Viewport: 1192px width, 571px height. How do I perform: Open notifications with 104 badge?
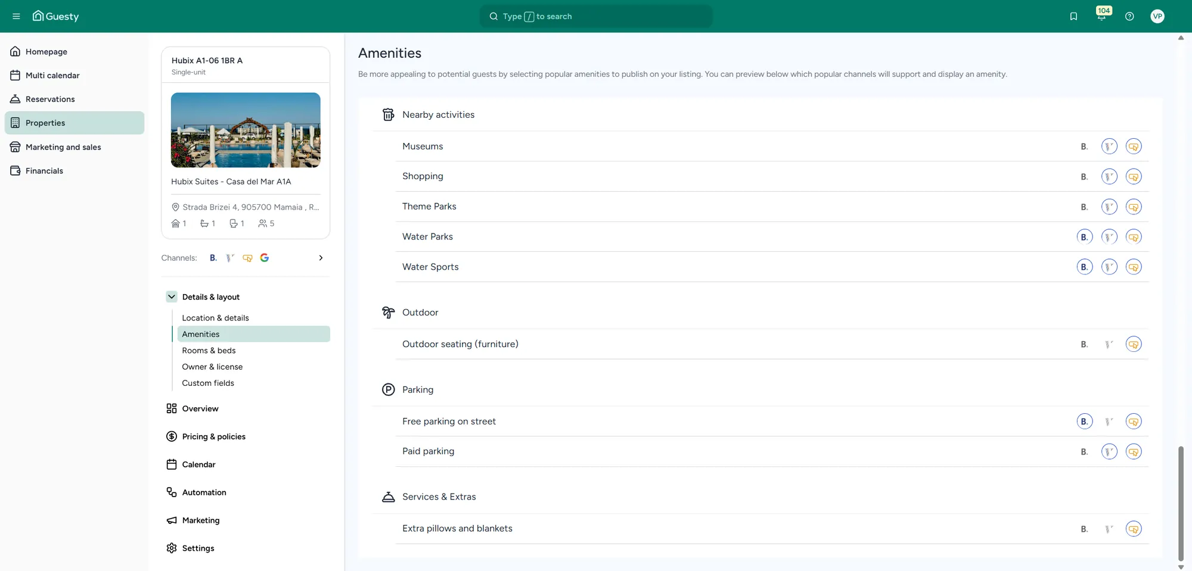tap(1101, 15)
